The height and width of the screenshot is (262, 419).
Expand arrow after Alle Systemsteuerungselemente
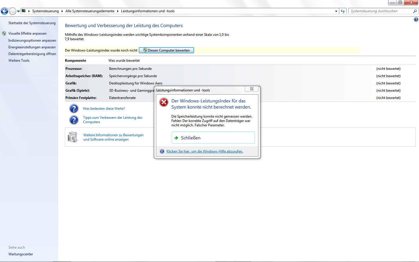pyautogui.click(x=118, y=11)
